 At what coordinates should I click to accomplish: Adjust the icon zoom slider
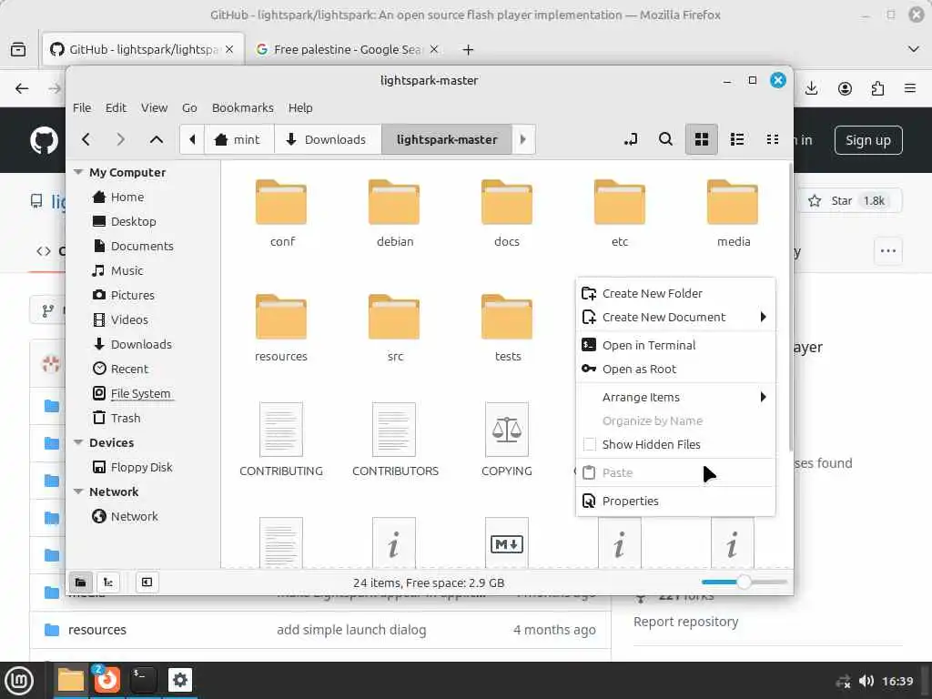click(x=745, y=582)
